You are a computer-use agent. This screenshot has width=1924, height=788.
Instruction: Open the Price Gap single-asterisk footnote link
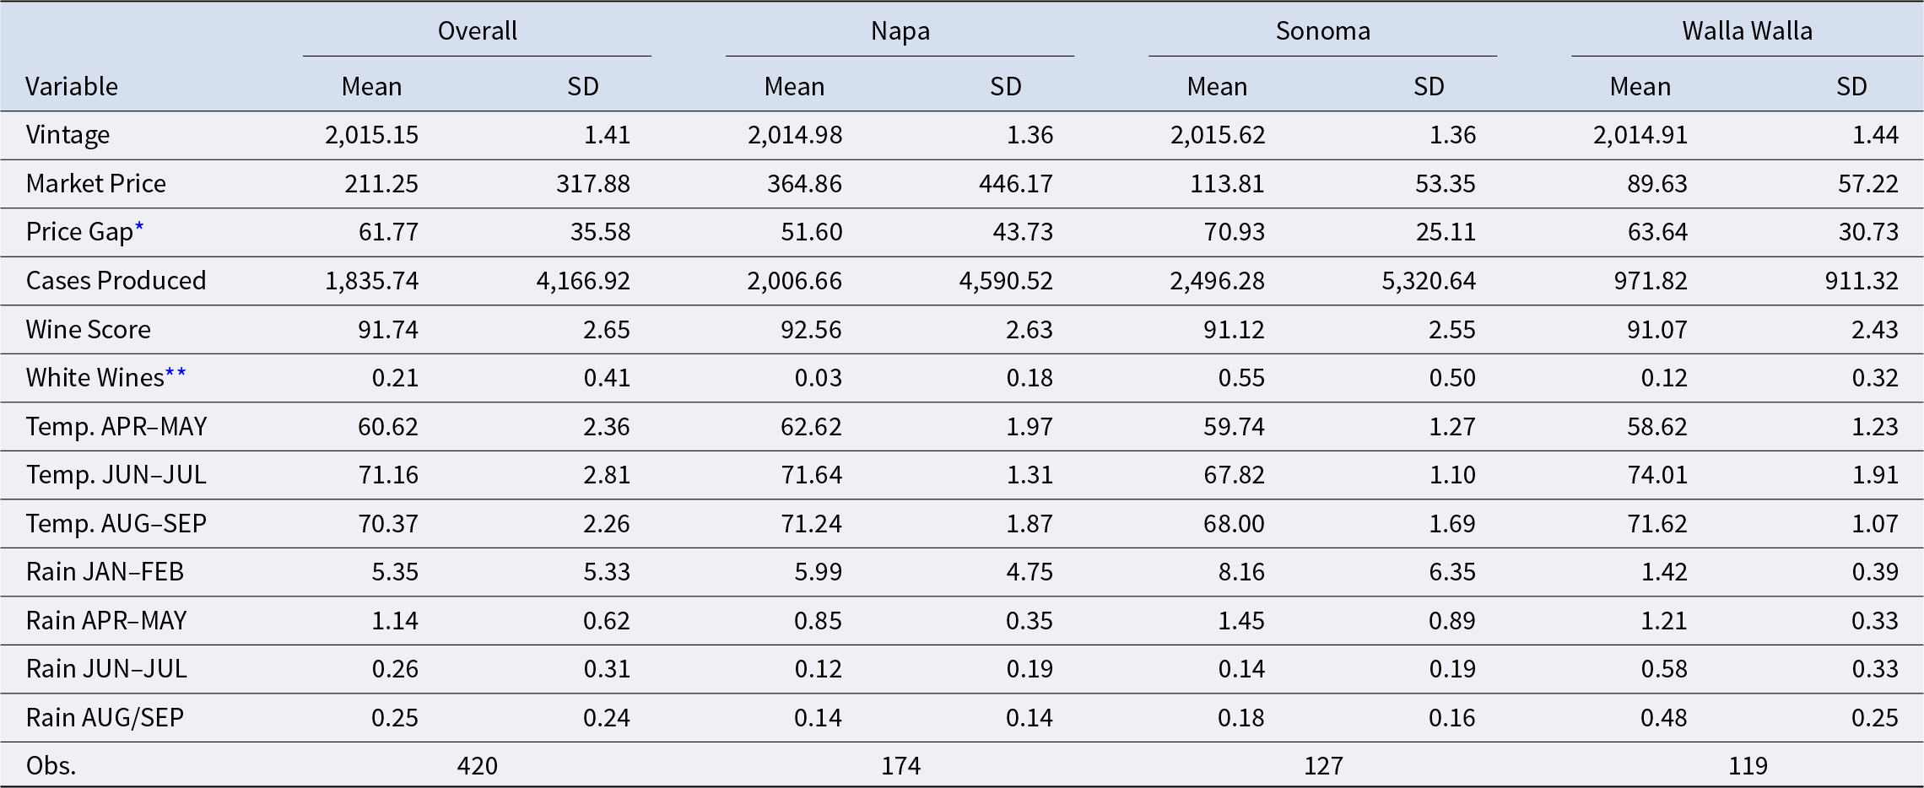(139, 228)
